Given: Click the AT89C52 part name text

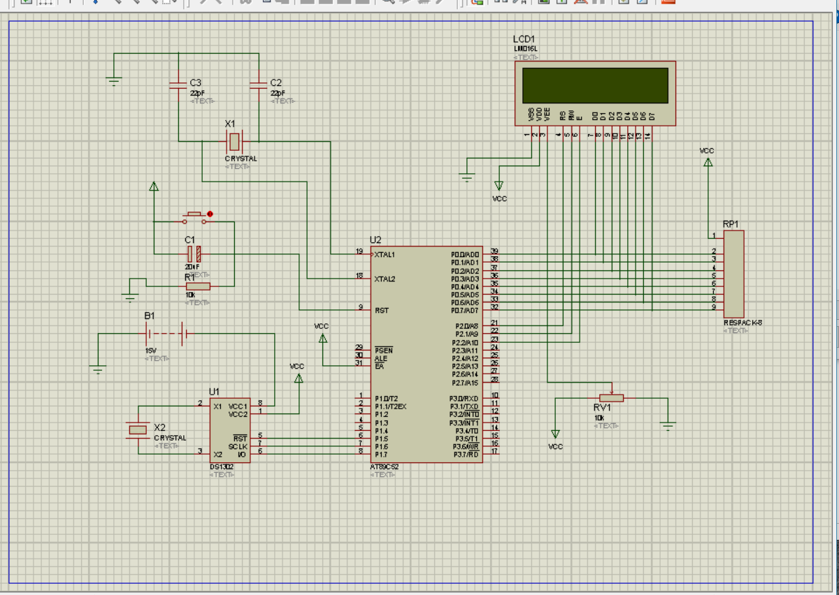Looking at the screenshot, I should pyautogui.click(x=385, y=467).
